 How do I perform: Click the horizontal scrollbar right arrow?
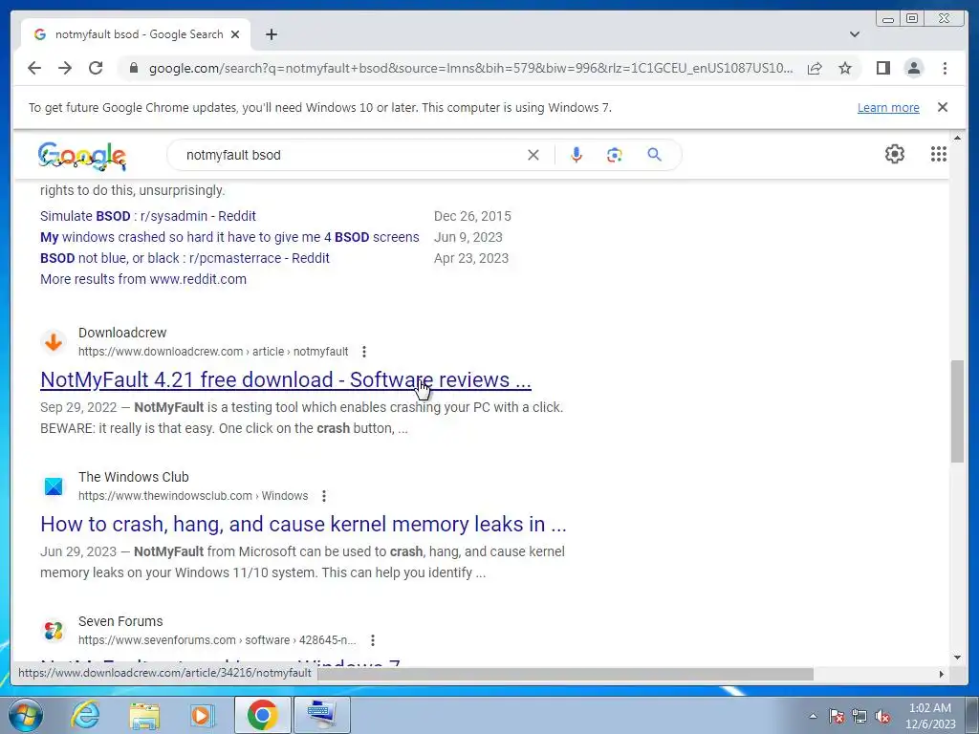[x=942, y=674]
